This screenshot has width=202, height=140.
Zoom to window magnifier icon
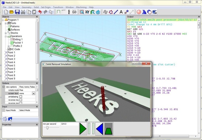point(82,12)
